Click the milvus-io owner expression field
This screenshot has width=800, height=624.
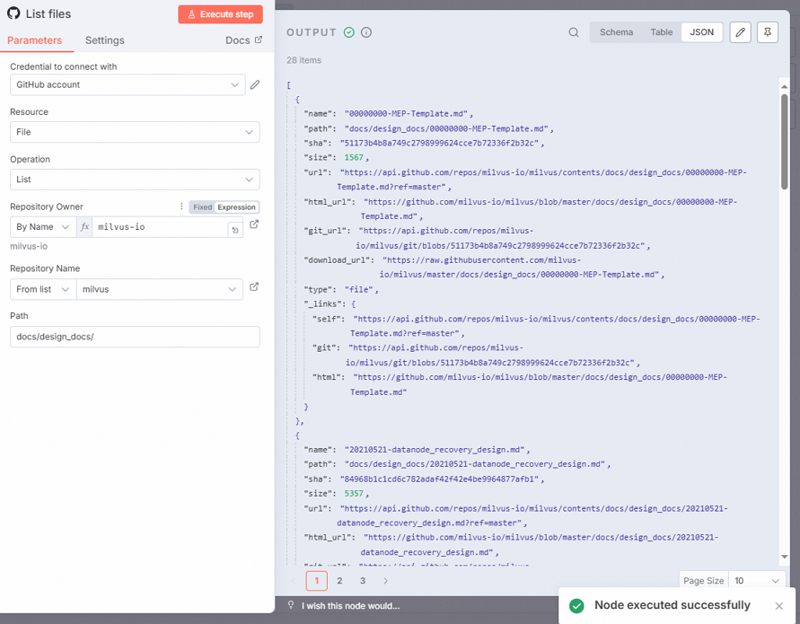tap(159, 227)
